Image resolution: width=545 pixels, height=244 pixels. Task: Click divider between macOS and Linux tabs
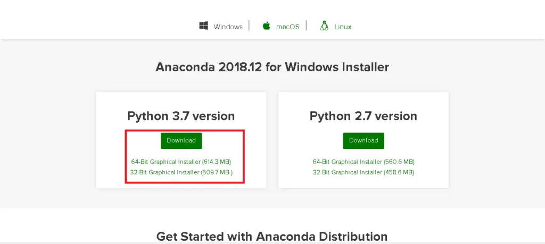tap(306, 26)
